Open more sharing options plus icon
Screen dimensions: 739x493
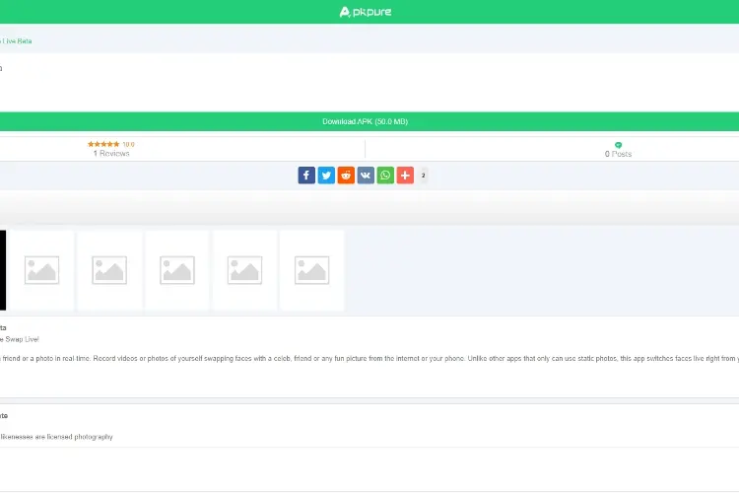(x=405, y=176)
